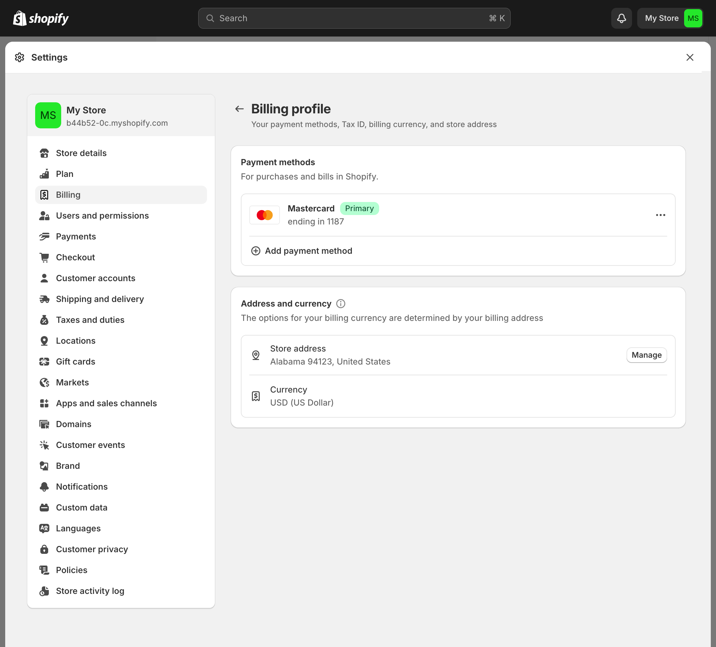The height and width of the screenshot is (647, 716).
Task: Click the Address and currency info icon
Action: (x=341, y=304)
